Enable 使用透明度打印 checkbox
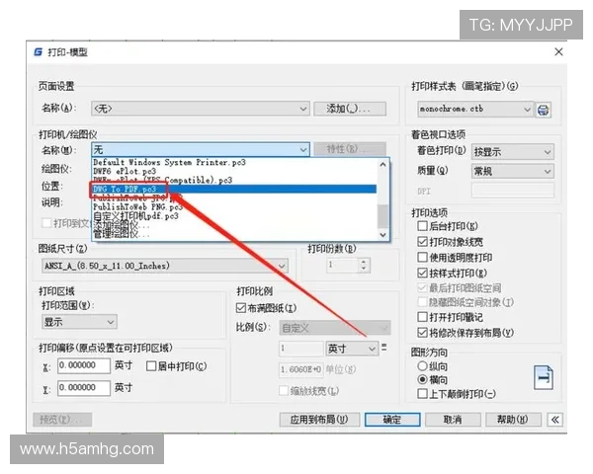593x474 pixels. tap(422, 258)
